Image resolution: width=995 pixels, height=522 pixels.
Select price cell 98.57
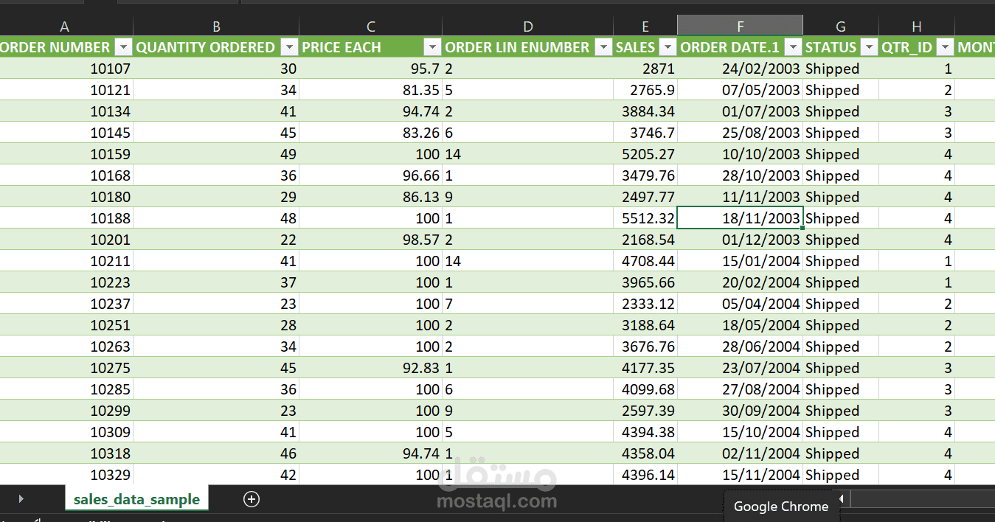370,240
